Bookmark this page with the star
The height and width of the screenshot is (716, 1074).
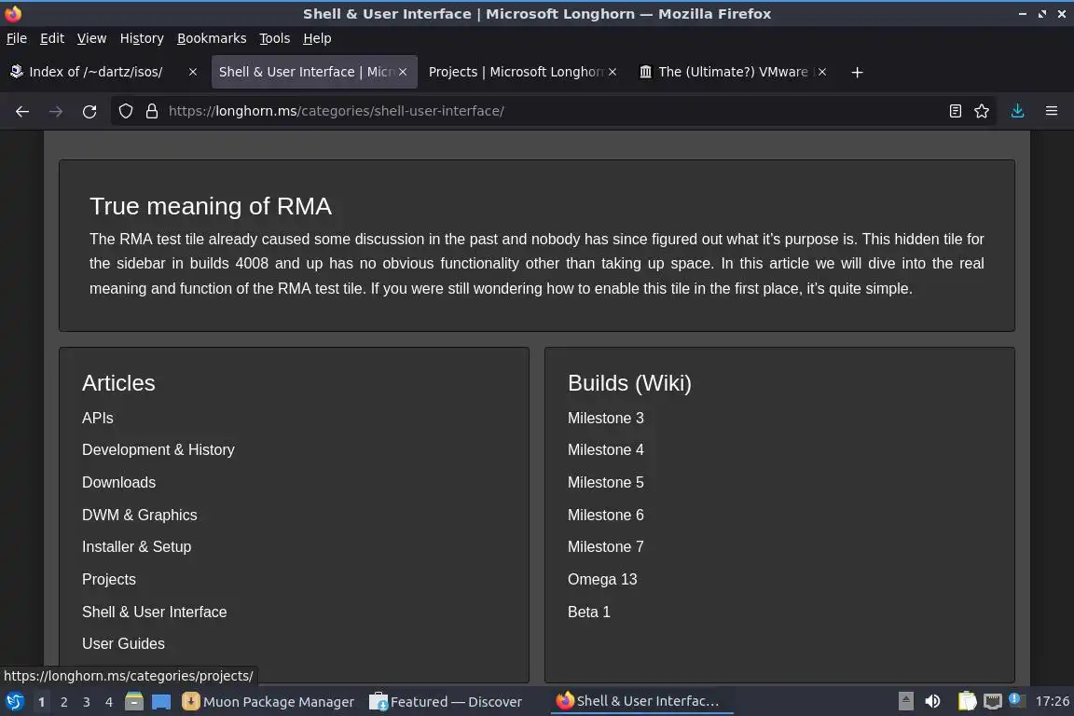tap(982, 111)
